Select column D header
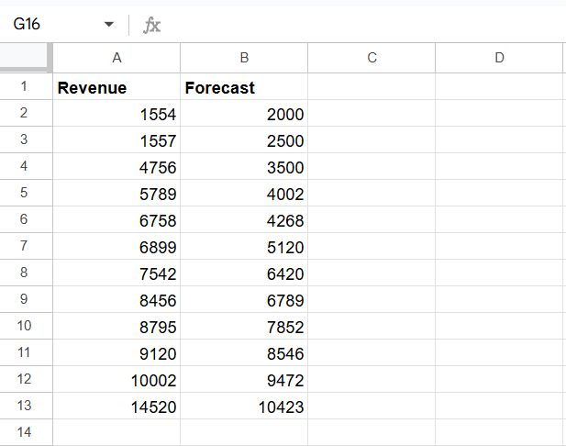566x446 pixels. click(x=499, y=58)
